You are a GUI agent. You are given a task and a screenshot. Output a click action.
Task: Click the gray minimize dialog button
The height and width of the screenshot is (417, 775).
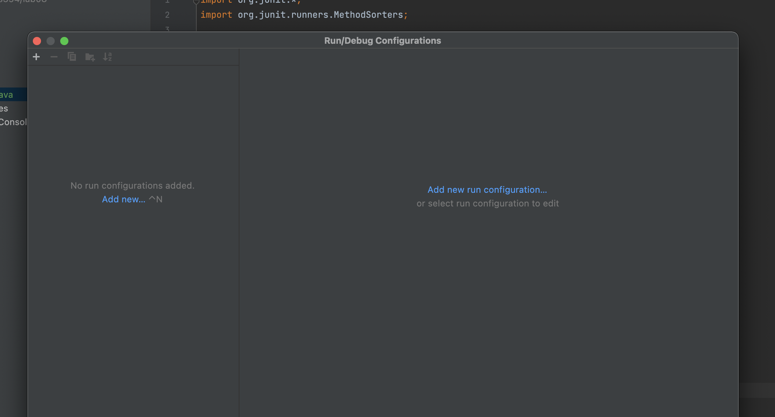click(51, 41)
